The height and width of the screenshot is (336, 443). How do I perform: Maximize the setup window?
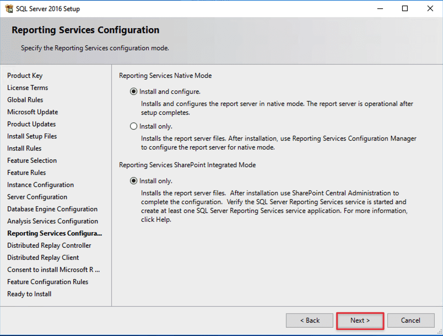pos(405,9)
